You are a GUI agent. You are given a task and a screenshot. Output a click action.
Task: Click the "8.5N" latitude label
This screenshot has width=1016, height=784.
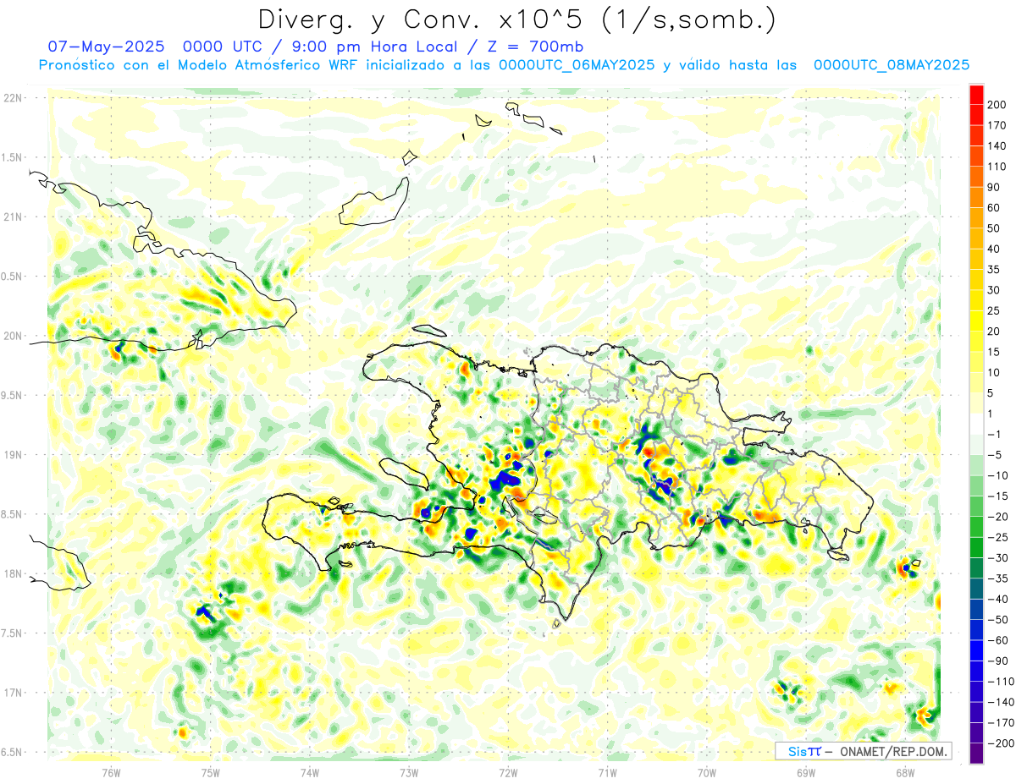(x=12, y=514)
